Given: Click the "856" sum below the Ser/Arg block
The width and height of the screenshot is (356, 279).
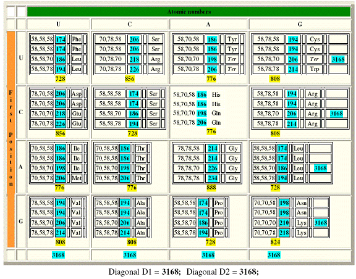Looking at the screenshot, I should [130, 79].
